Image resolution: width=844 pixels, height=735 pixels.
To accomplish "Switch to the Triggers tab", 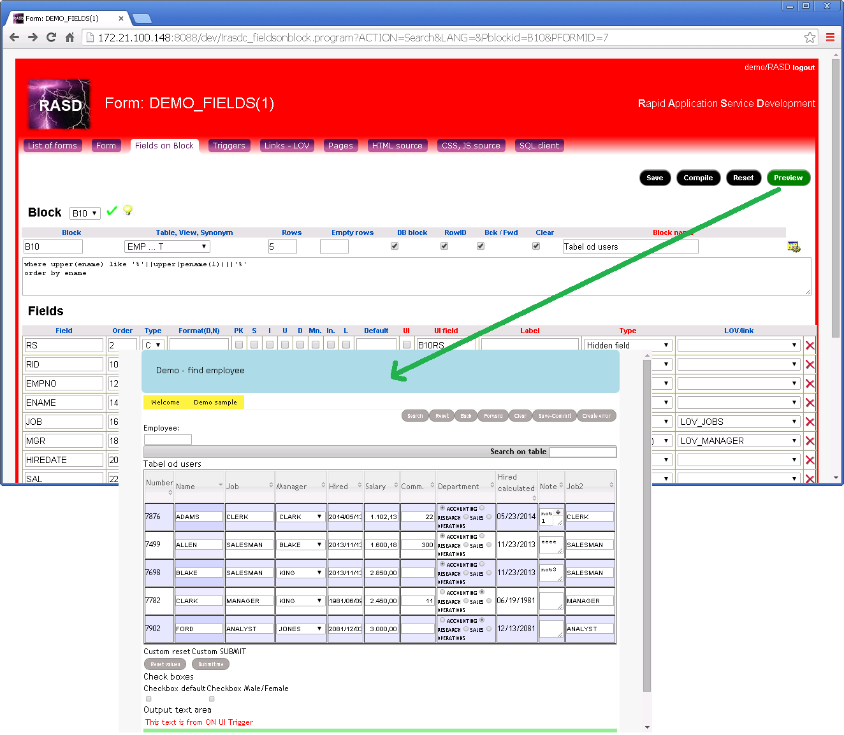I will point(229,145).
